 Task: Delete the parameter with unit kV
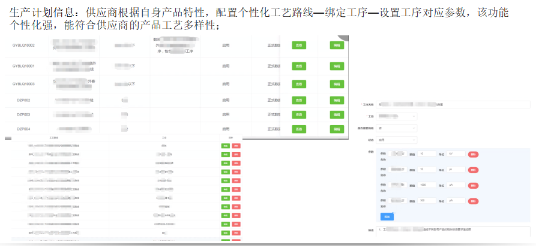473,154
